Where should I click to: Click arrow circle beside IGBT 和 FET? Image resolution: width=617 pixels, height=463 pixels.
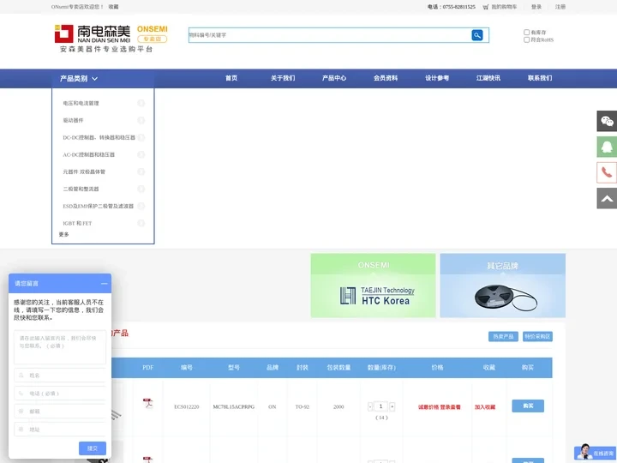click(141, 223)
